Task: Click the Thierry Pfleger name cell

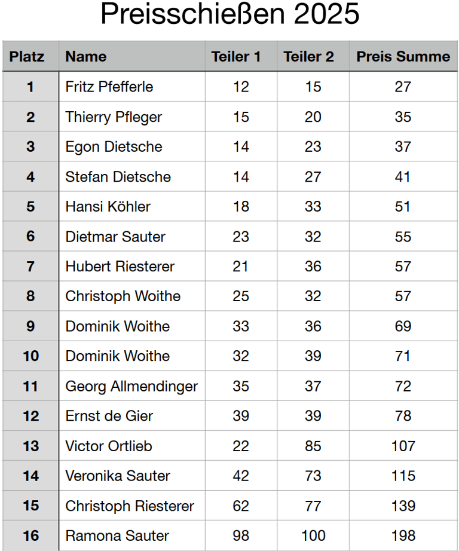Action: tap(114, 117)
